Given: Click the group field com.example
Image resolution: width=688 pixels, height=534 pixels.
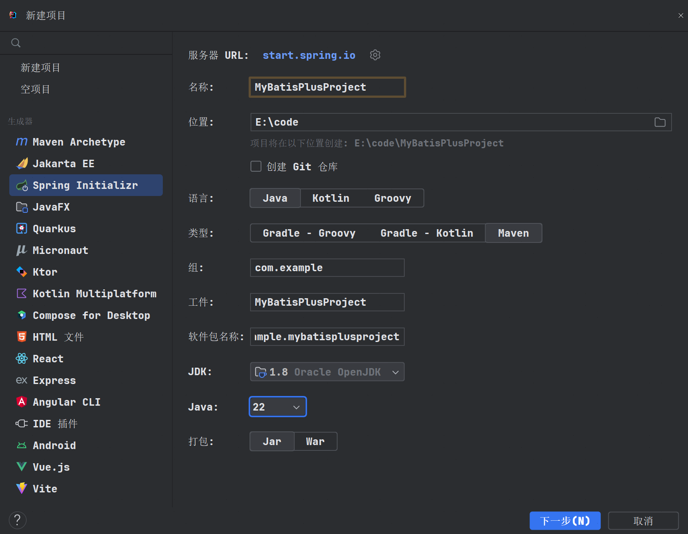Looking at the screenshot, I should [327, 268].
